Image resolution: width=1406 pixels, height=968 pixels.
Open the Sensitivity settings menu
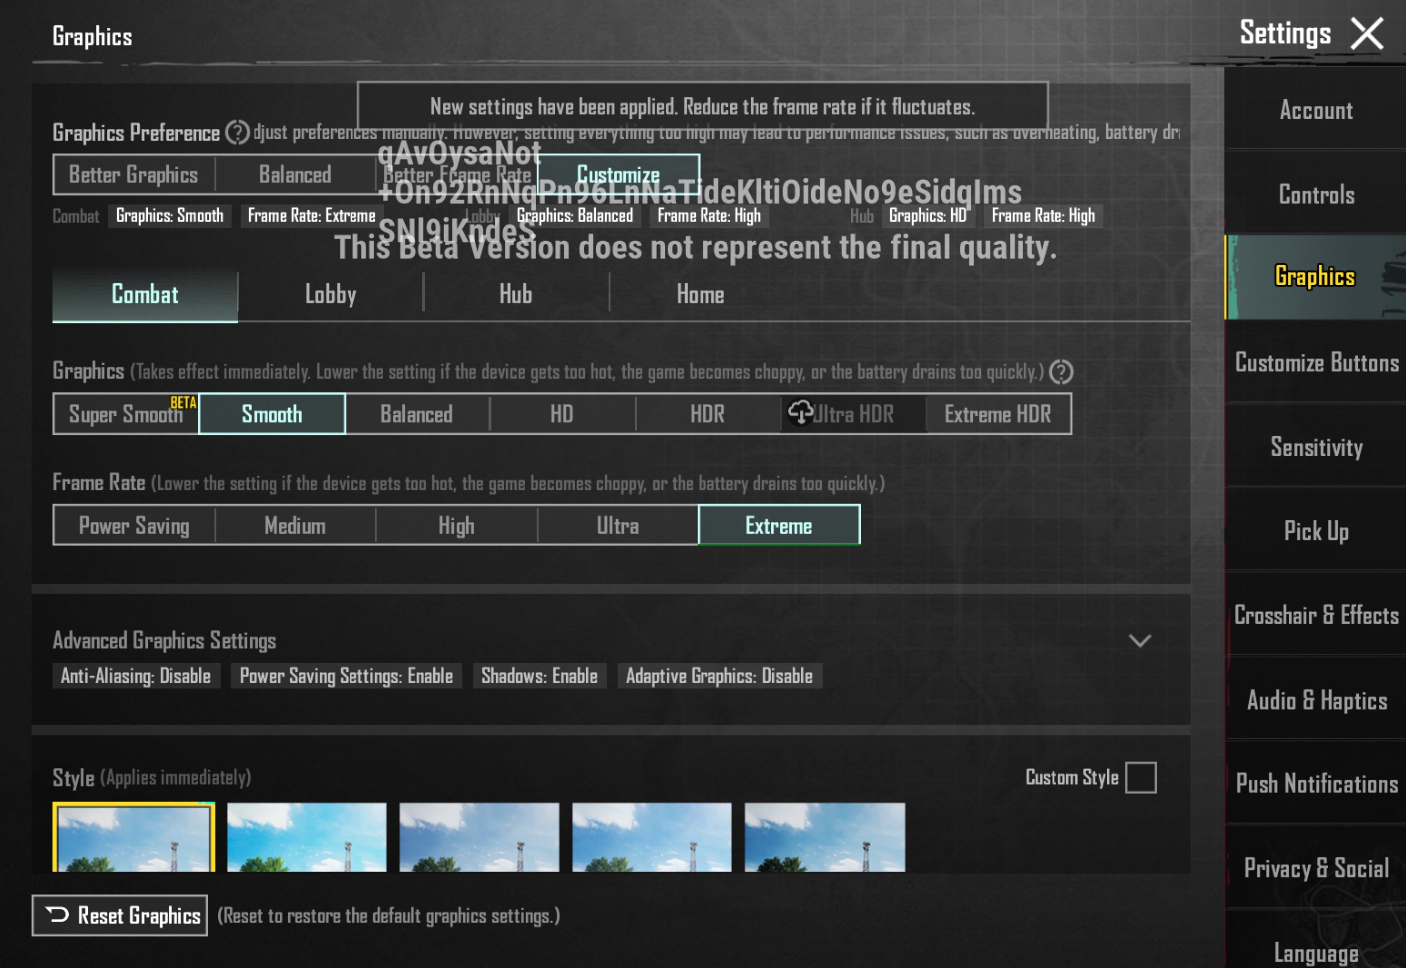pyautogui.click(x=1316, y=447)
